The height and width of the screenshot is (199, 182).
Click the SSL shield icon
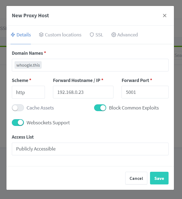coord(92,35)
